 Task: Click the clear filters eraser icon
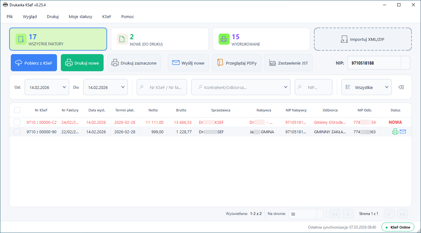coord(401,87)
